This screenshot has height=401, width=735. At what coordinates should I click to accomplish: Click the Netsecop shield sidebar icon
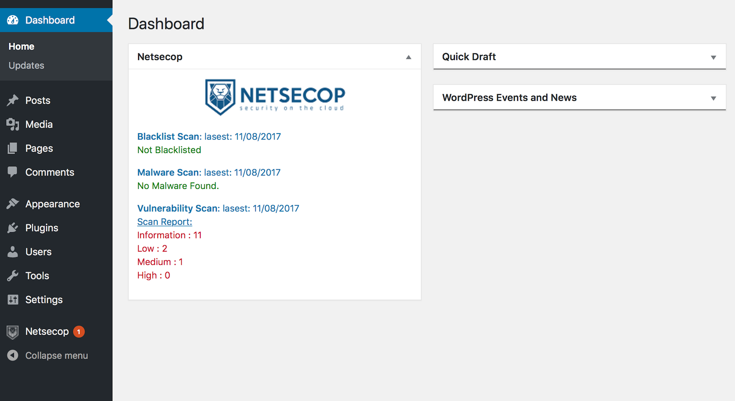[x=13, y=332]
